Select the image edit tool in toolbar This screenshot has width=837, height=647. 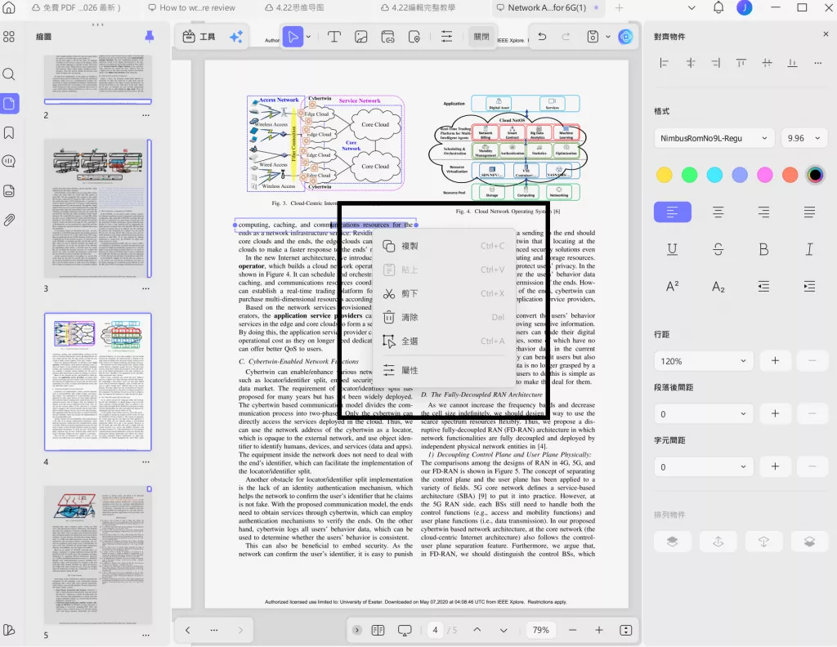[x=360, y=37]
